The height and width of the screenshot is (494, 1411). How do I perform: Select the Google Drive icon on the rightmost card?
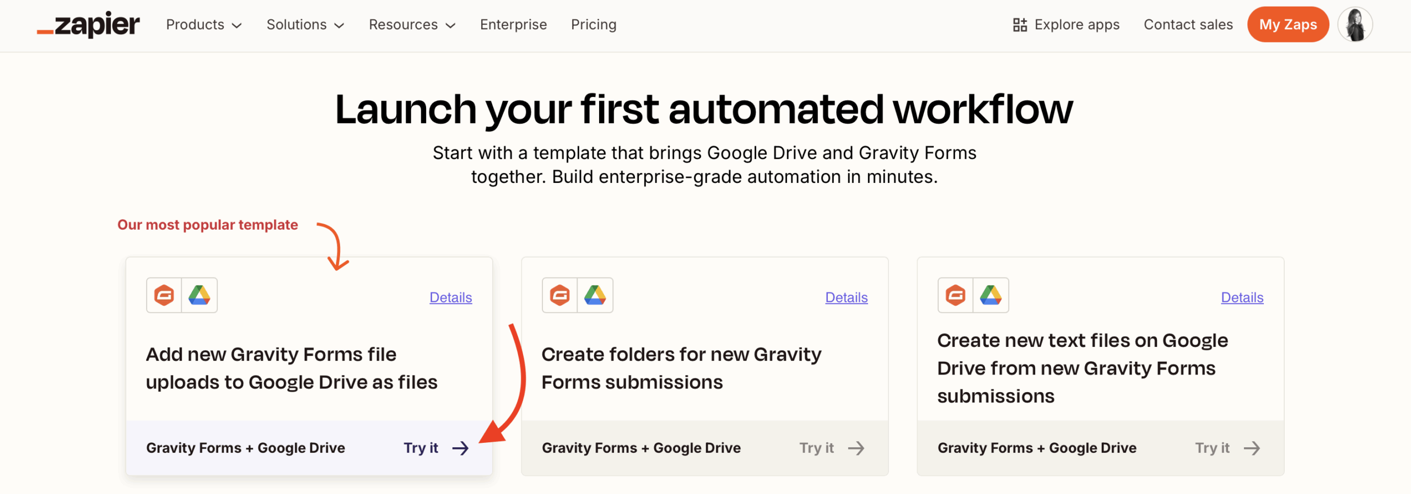tap(991, 295)
